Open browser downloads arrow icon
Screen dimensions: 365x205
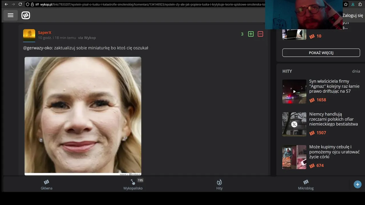[353, 4]
